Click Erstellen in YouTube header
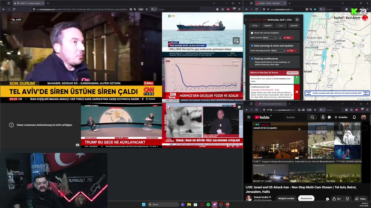Viewport: 371px width, 208px height. (x=341, y=117)
